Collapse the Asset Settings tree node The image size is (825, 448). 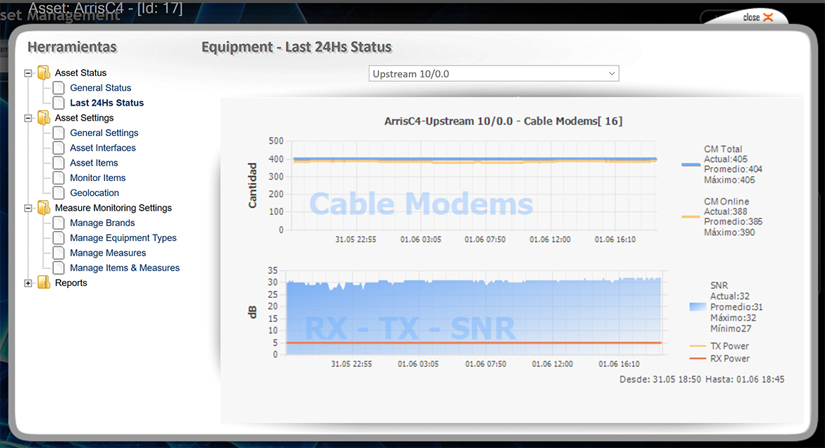coord(28,118)
